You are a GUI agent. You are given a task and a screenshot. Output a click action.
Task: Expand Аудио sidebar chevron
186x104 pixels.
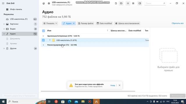(x=4, y=34)
